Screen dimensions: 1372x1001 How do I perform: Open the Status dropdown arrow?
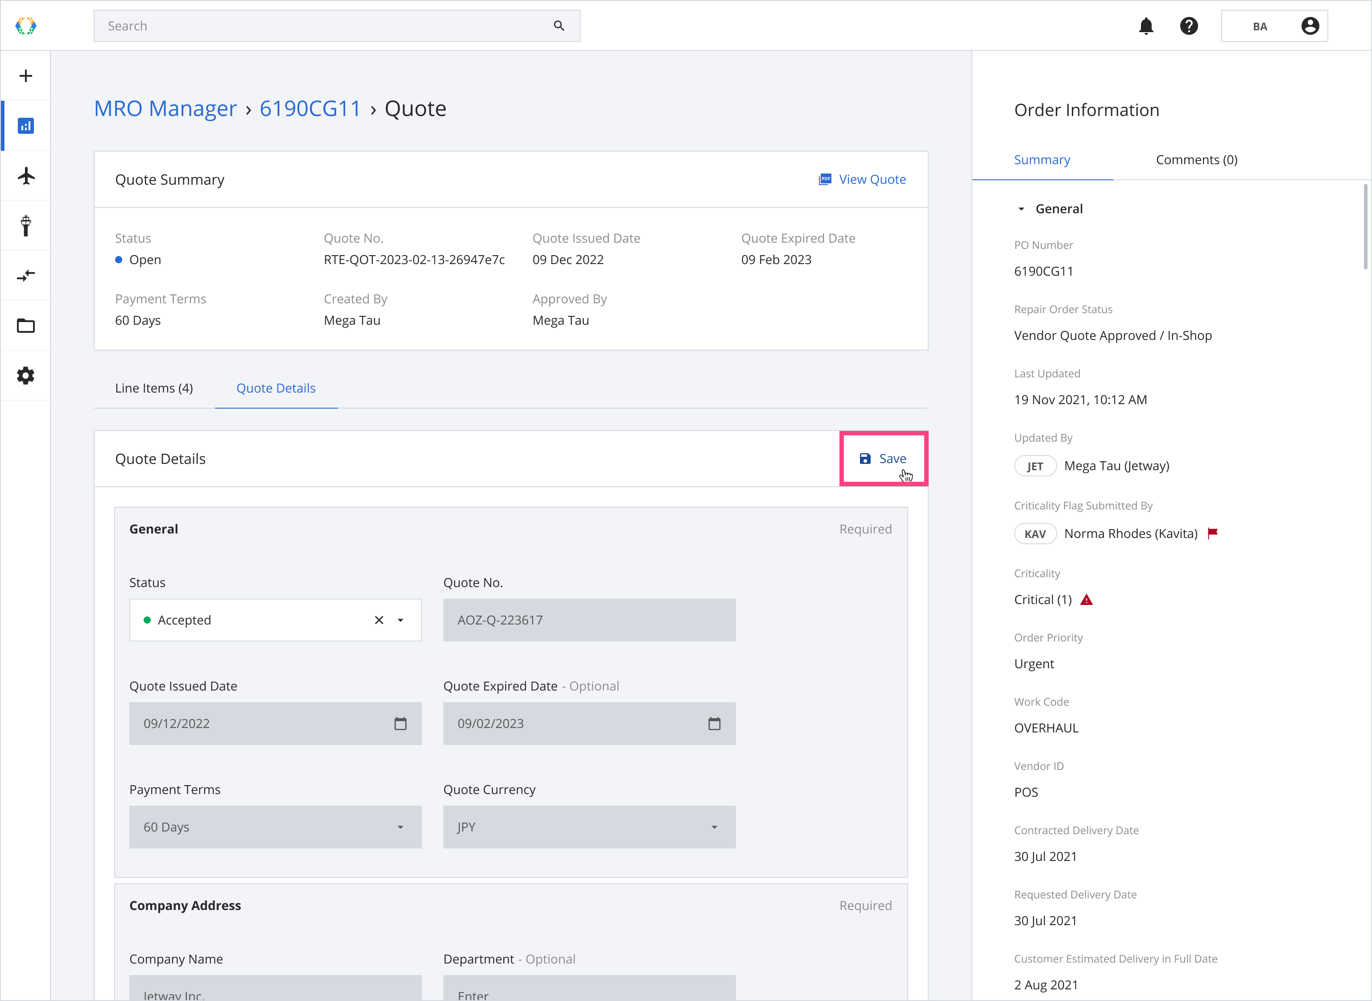point(400,620)
